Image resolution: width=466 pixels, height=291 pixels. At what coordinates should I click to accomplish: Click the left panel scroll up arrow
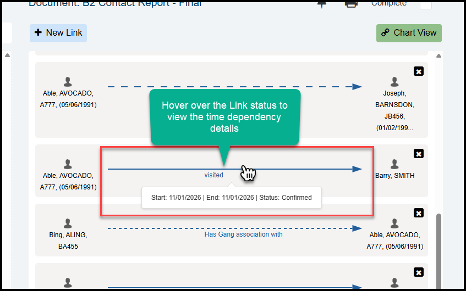click(8, 55)
